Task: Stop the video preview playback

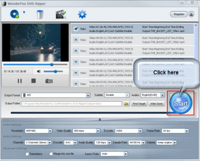Action: click(34, 81)
